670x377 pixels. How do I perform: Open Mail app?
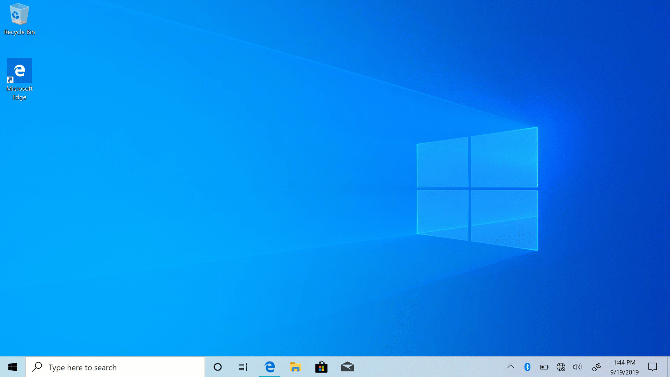(348, 367)
